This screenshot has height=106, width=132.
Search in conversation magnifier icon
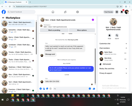pos(117,36)
